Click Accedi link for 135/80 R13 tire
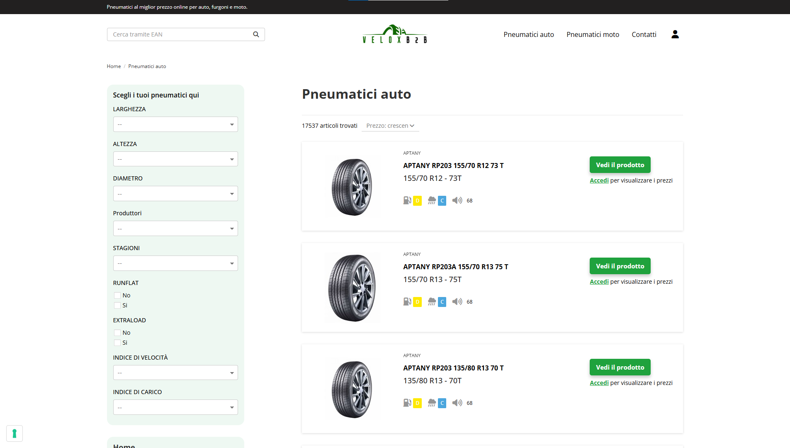This screenshot has height=448, width=790. 599,383
